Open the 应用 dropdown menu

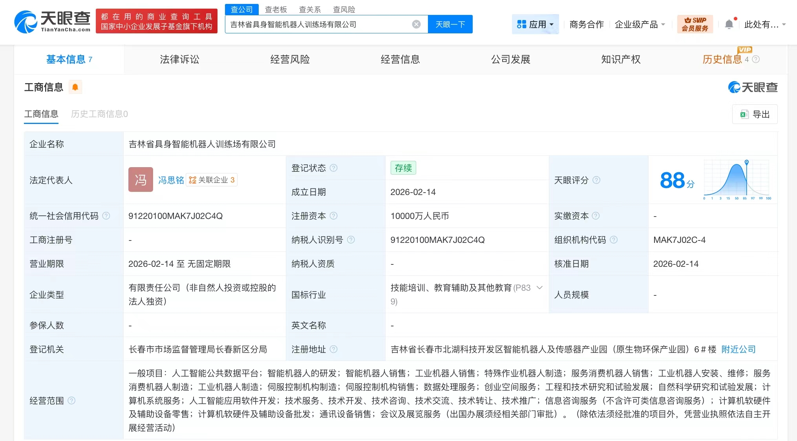pos(535,24)
